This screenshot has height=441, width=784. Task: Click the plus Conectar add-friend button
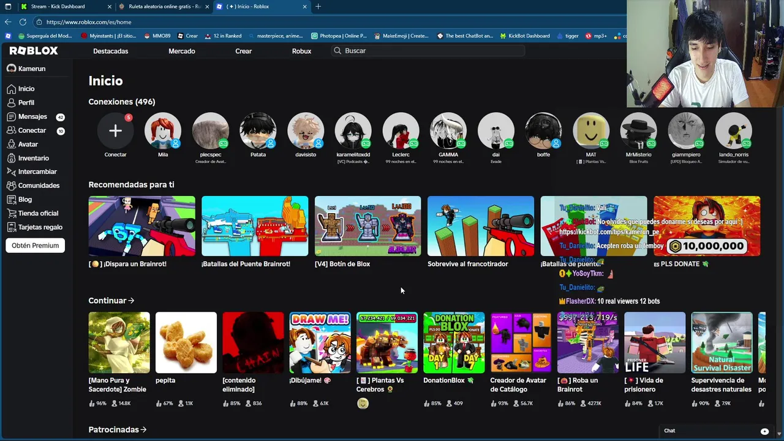(x=115, y=130)
